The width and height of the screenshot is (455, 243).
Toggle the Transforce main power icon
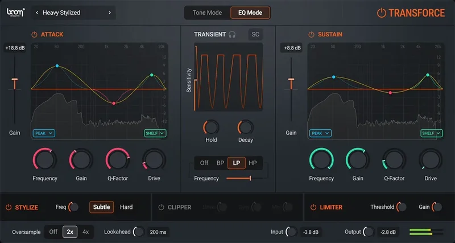pyautogui.click(x=381, y=13)
